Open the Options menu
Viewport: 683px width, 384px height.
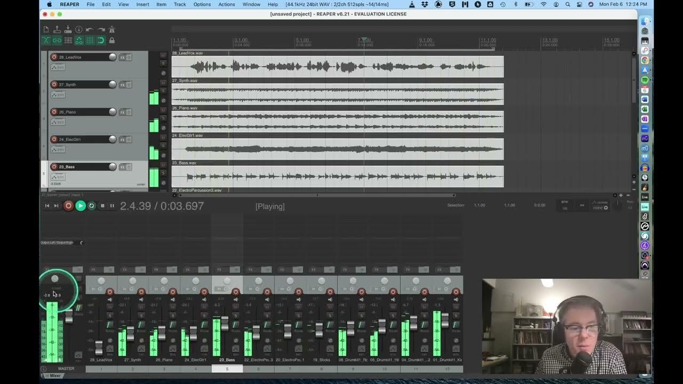(x=202, y=4)
